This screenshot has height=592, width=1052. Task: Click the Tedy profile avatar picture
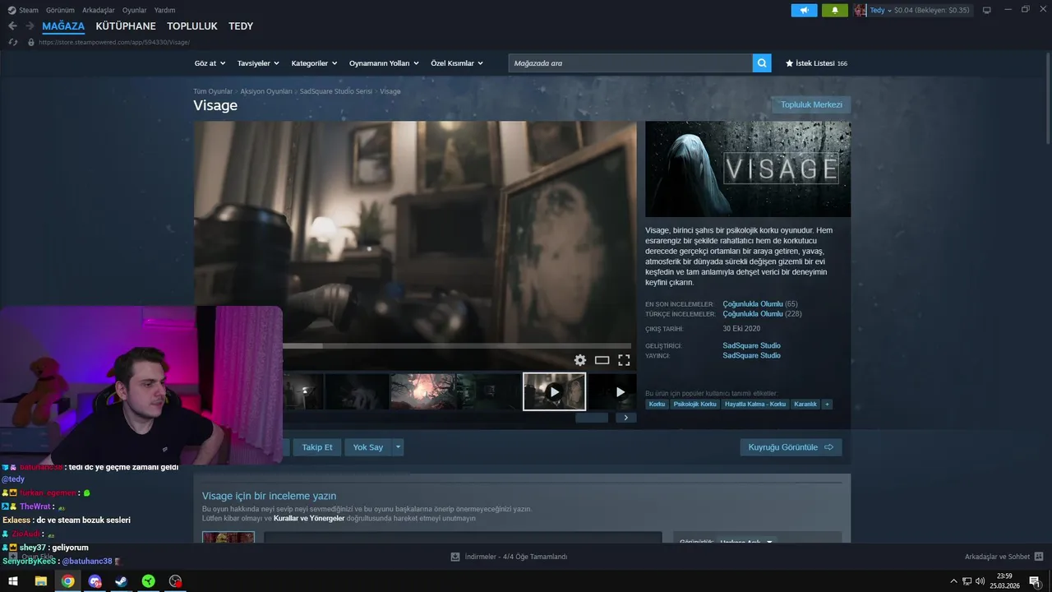coord(860,10)
